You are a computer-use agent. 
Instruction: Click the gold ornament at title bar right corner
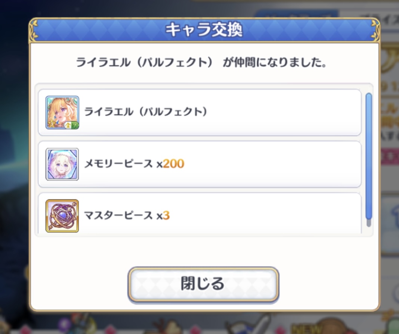click(375, 30)
